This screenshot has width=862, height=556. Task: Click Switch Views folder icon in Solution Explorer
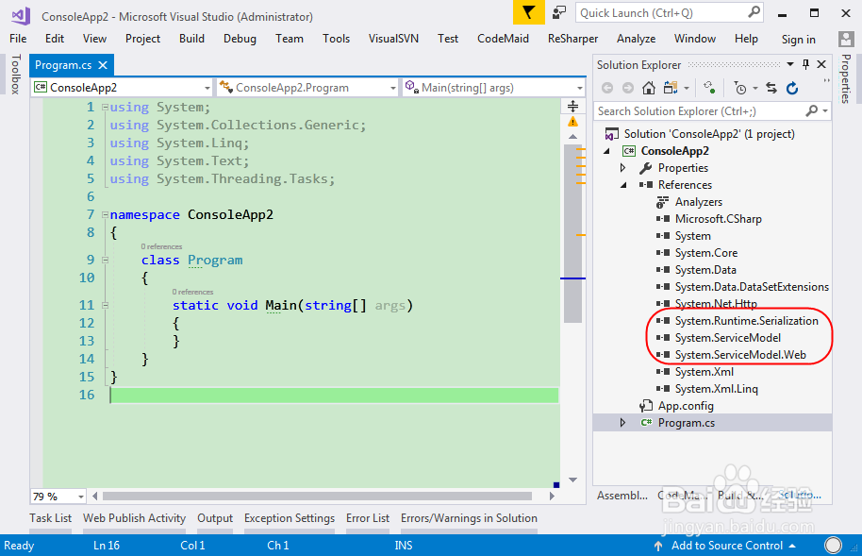coord(671,88)
